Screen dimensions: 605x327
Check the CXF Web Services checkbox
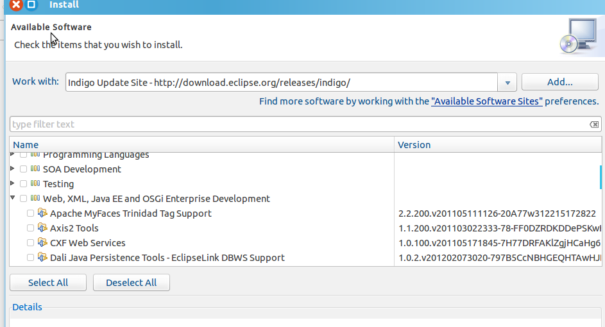(x=30, y=243)
